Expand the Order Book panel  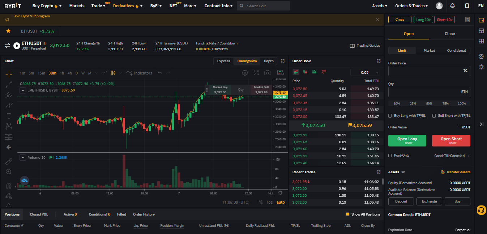379,61
